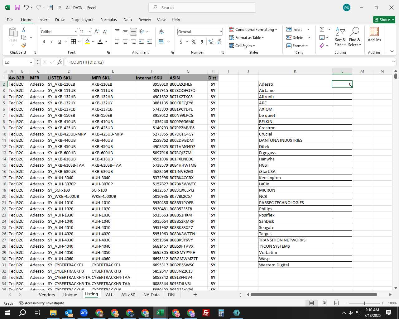
Task: Click the Undo arrow icon
Action: 26,7
